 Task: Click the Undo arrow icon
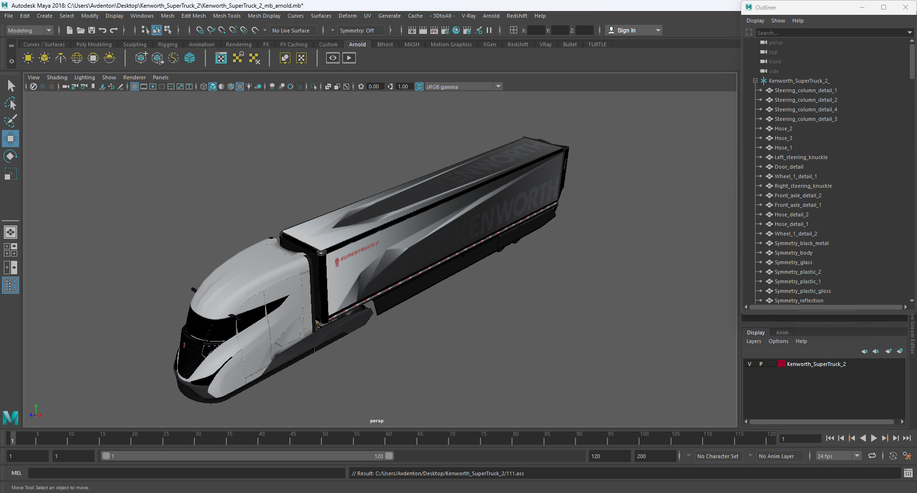point(103,30)
